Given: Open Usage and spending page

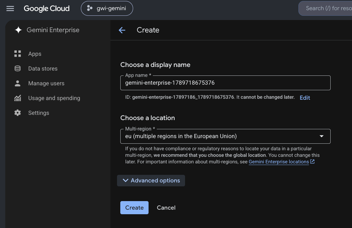Looking at the screenshot, I should 54,98.
